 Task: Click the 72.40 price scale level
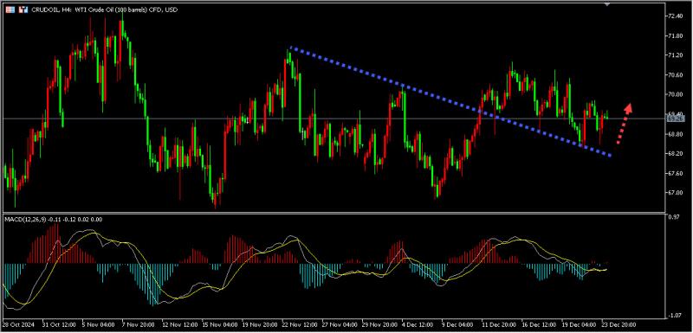pyautogui.click(x=677, y=16)
